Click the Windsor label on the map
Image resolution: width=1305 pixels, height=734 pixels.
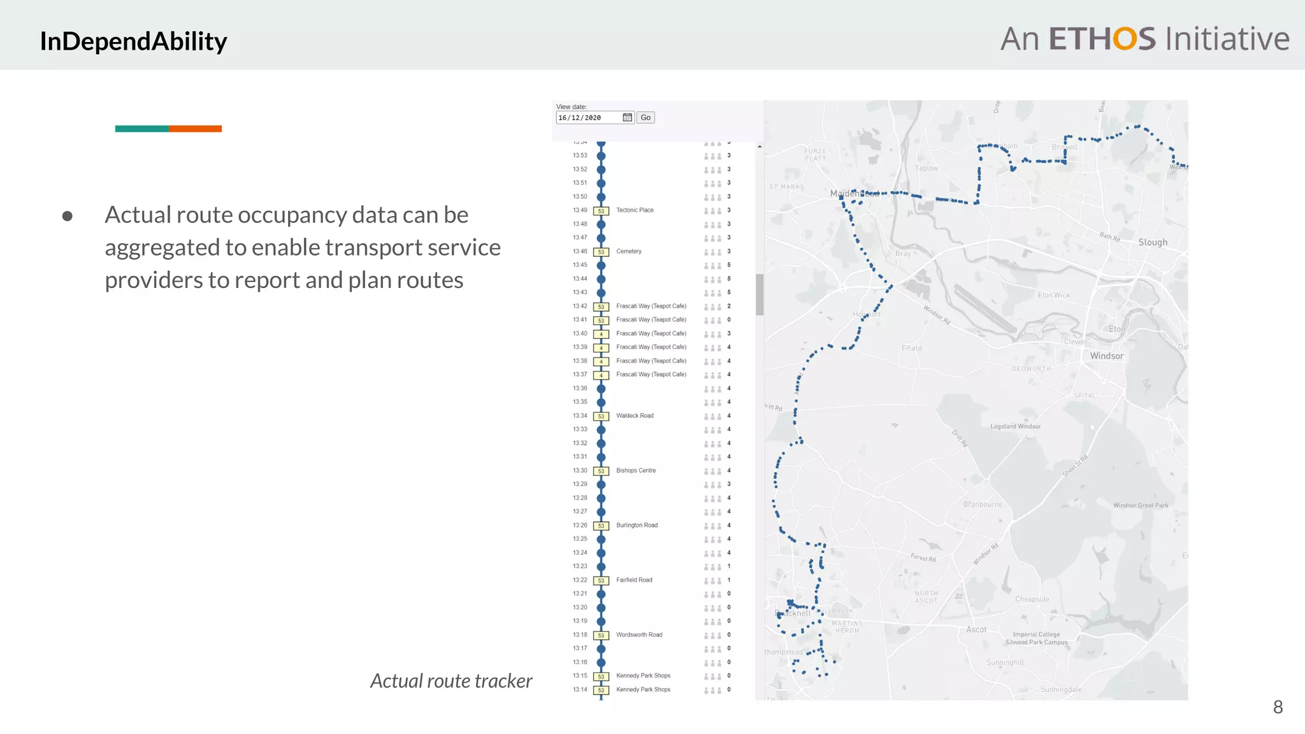(x=1107, y=356)
